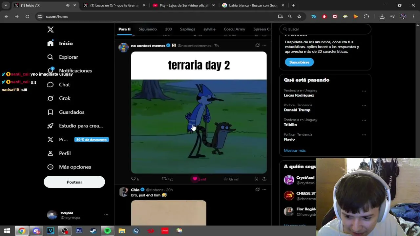The image size is (420, 236).
Task: Open a new browser tab
Action: [293, 5]
